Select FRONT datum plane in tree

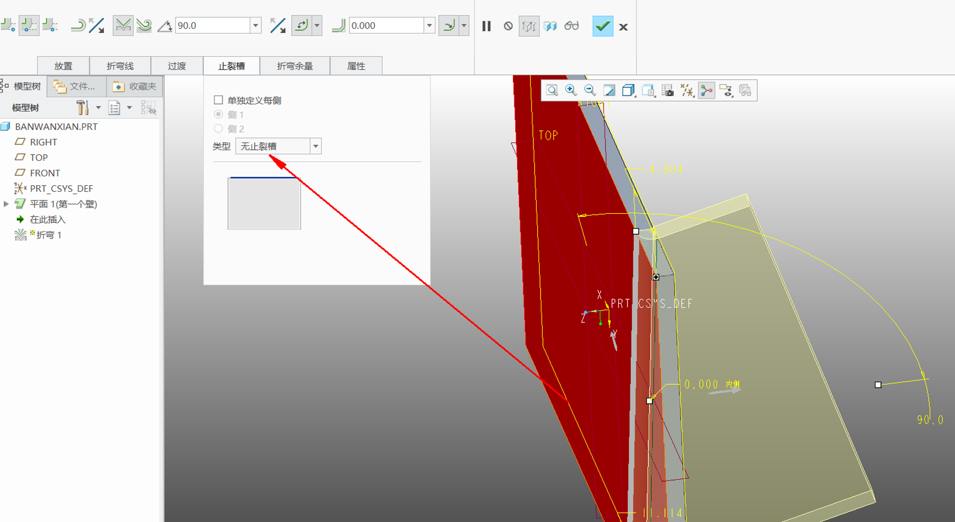[45, 173]
